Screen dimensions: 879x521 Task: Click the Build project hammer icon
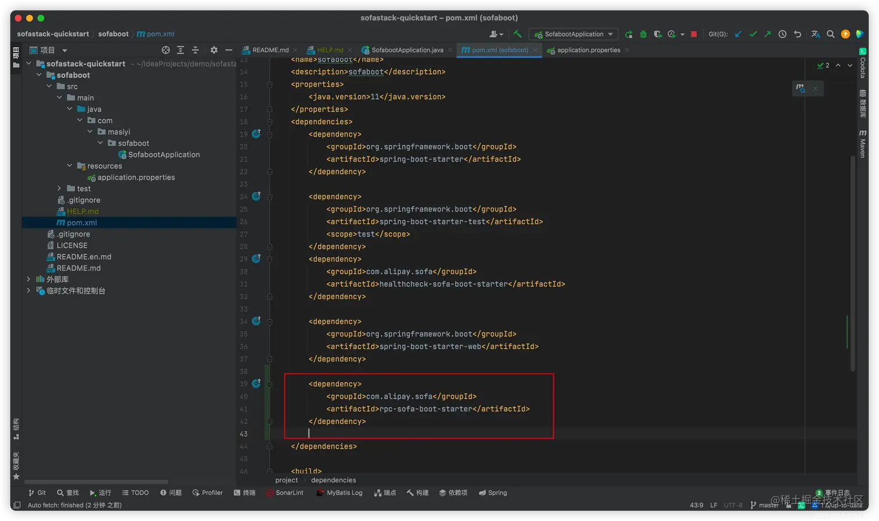point(517,34)
